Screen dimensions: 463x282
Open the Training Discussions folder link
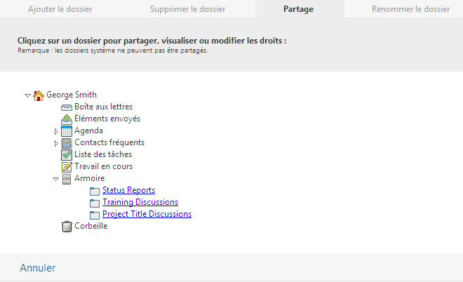point(140,202)
